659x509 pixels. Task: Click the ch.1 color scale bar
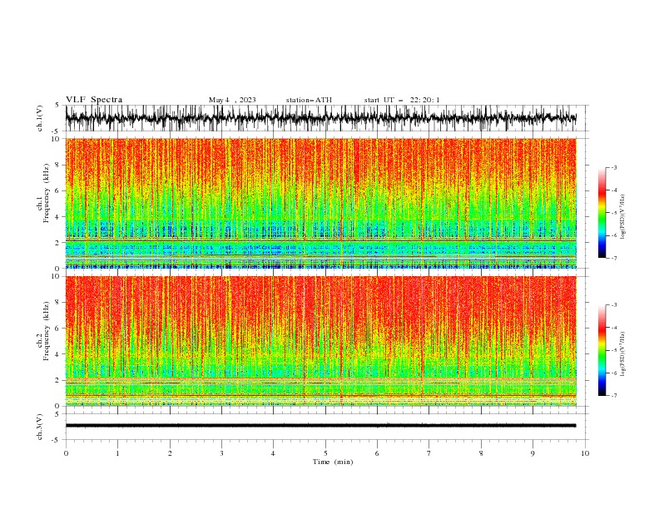pyautogui.click(x=602, y=212)
